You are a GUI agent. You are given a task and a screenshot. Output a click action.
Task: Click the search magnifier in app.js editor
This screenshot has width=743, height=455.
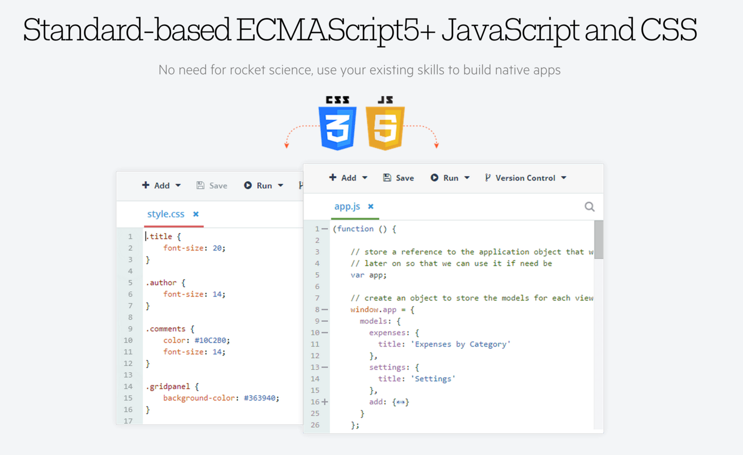[589, 207]
